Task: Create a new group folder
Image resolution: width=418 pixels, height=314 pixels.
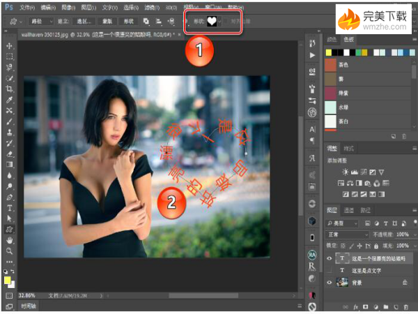Action: [386, 307]
